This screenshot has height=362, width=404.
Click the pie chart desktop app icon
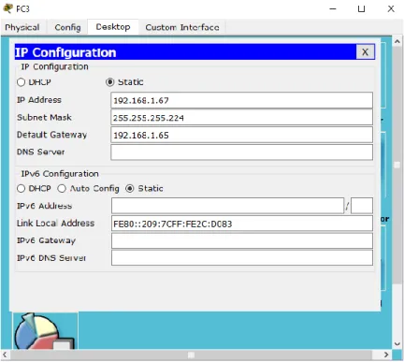tap(45, 330)
